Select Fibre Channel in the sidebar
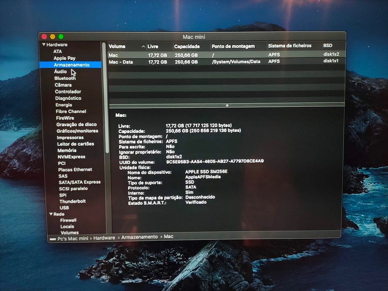The height and width of the screenshot is (291, 388). (71, 111)
